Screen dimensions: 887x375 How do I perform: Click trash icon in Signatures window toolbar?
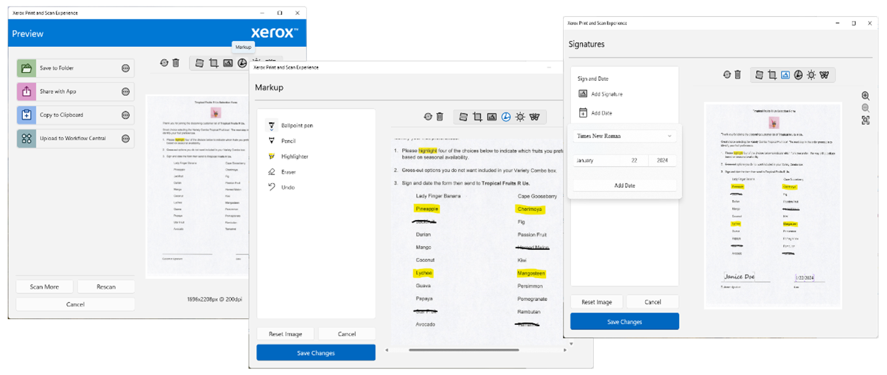coord(738,75)
